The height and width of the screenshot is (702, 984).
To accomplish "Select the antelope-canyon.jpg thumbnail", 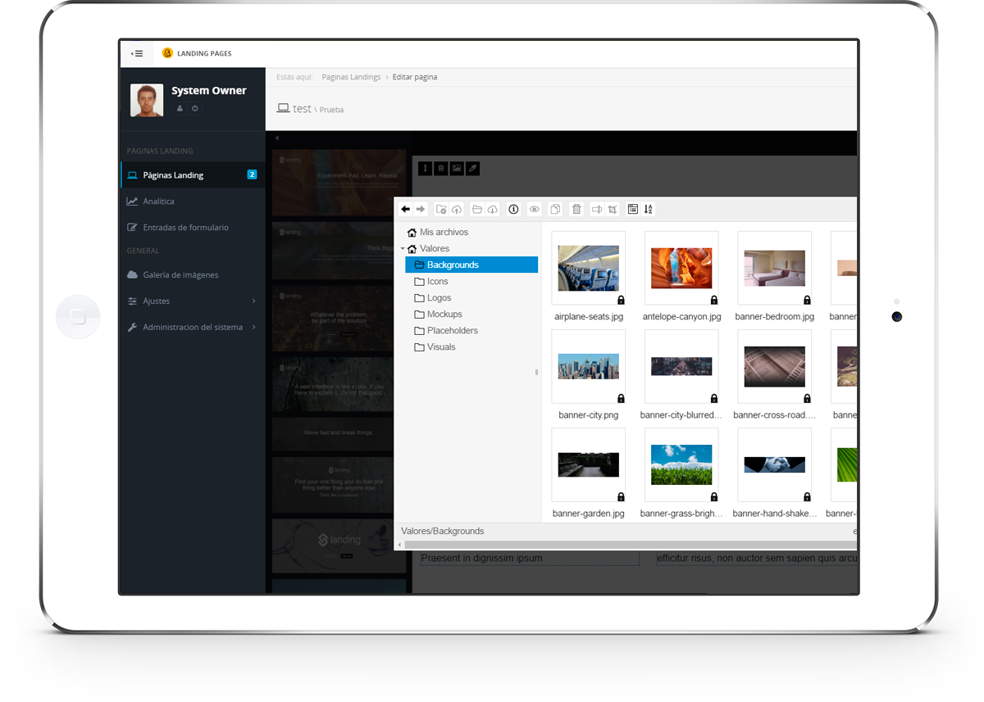I will [x=681, y=269].
